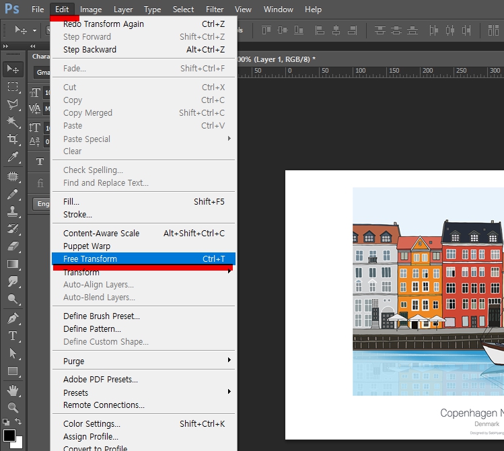Click the white background color swatch
504x451 pixels.
pyautogui.click(x=19, y=444)
